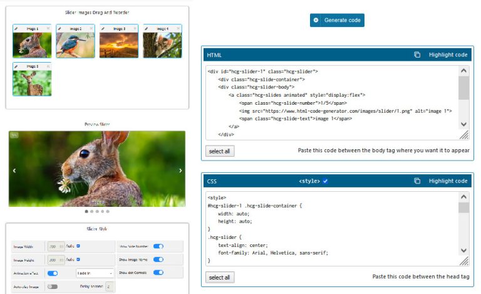This screenshot has height=294, width=481.
Task: Click the Image Height number field
Action: [x=56, y=260]
